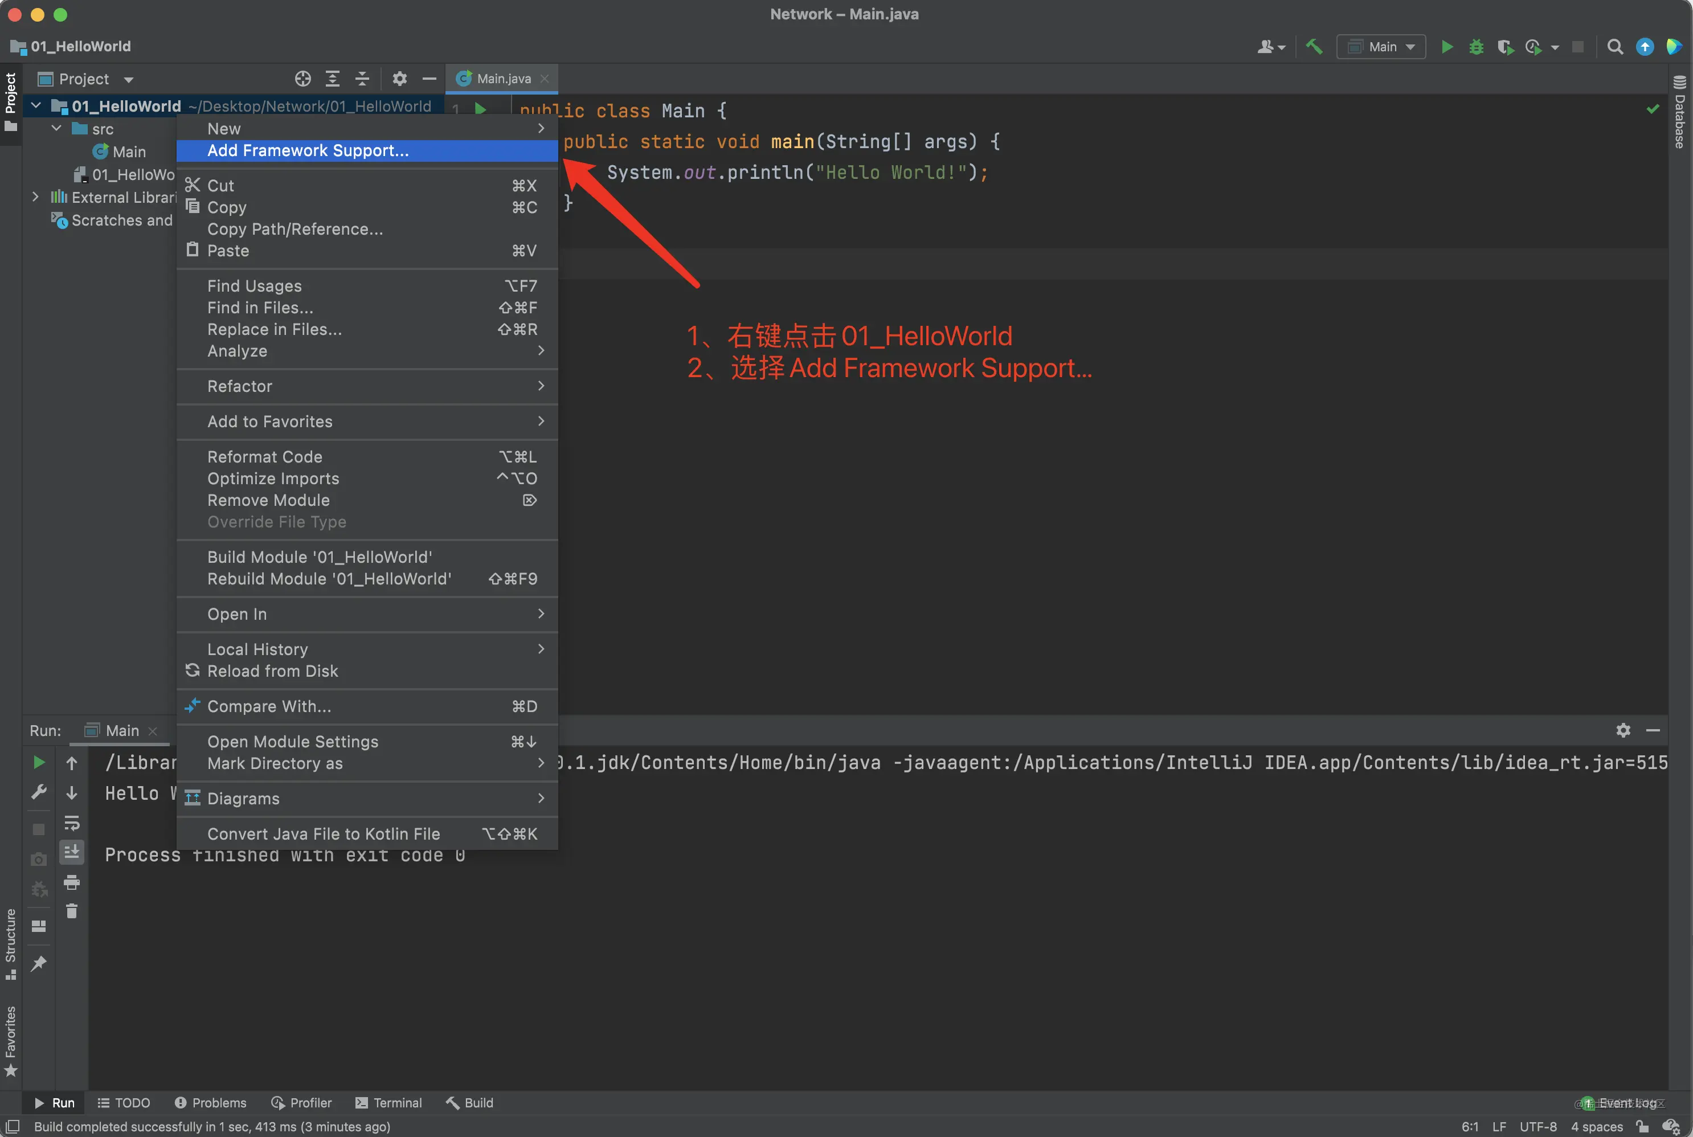
Task: Toggle read-only lock icon in status bar
Action: [x=1643, y=1126]
